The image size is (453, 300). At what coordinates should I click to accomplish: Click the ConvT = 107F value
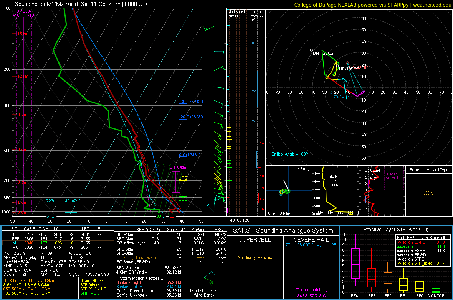(x=53, y=262)
